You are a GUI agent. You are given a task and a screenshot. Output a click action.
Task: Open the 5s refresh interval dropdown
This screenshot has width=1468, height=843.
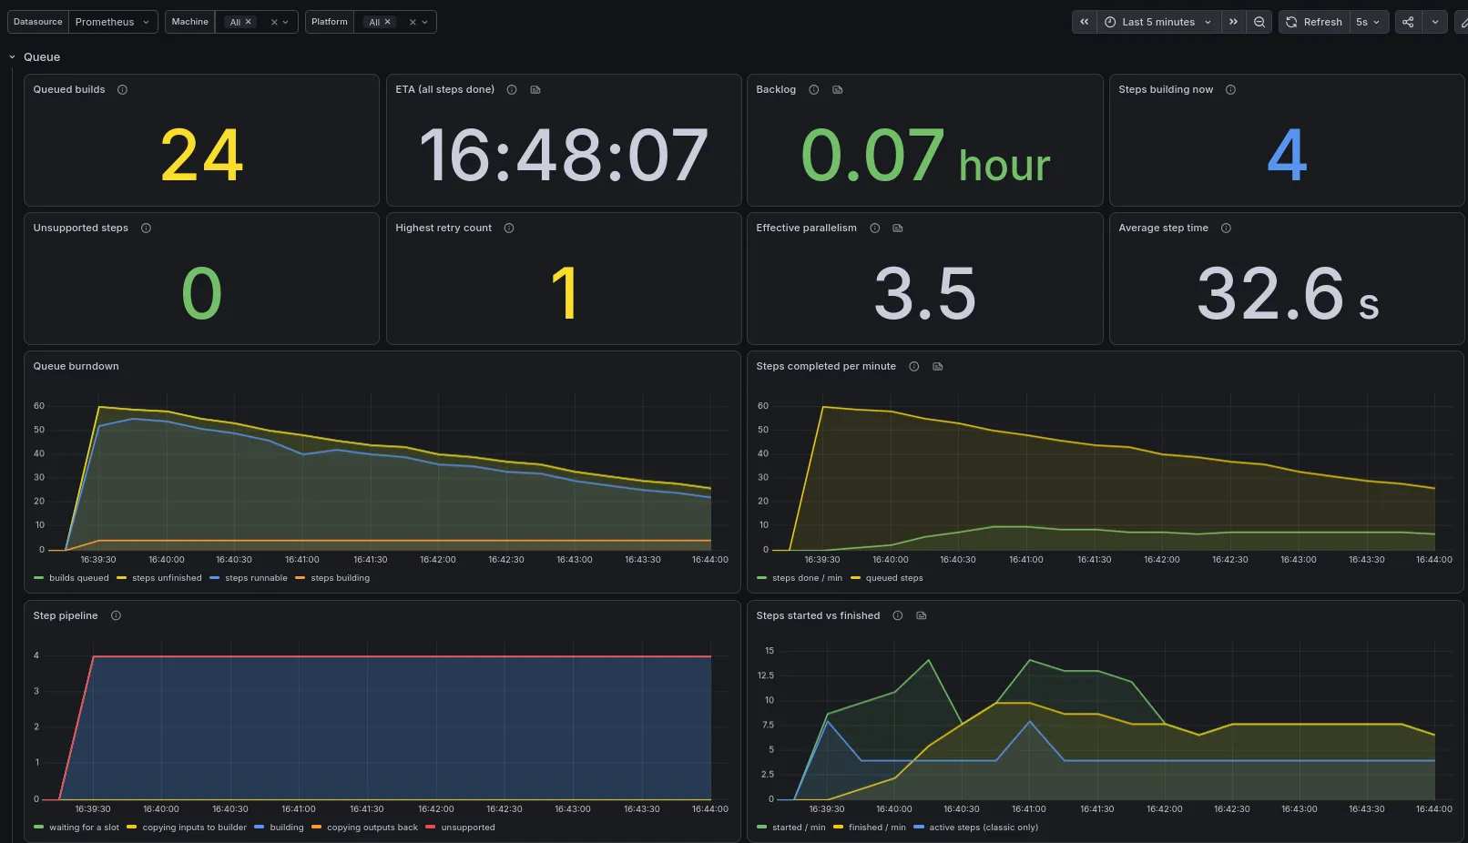pyautogui.click(x=1368, y=22)
